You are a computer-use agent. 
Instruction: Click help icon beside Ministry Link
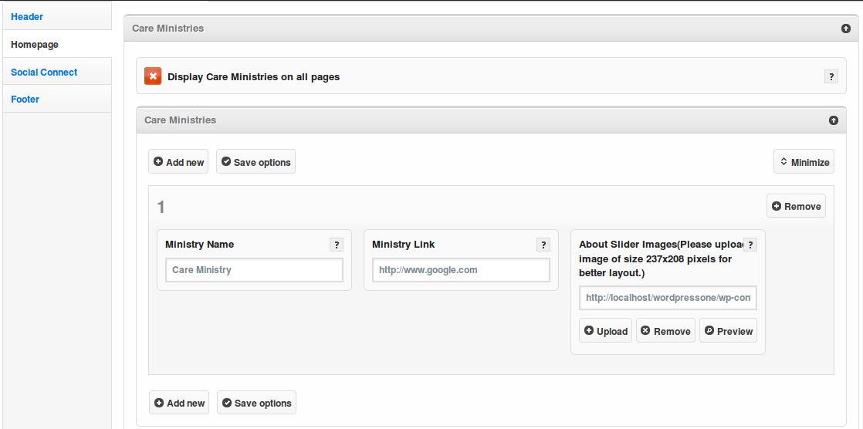pos(543,245)
